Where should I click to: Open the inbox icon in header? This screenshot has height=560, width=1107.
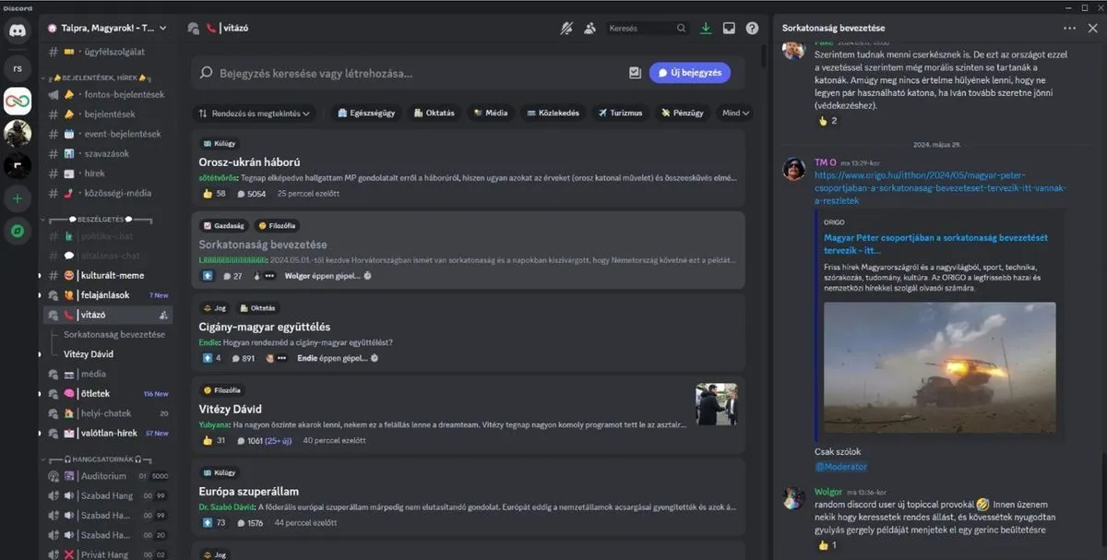tap(729, 29)
